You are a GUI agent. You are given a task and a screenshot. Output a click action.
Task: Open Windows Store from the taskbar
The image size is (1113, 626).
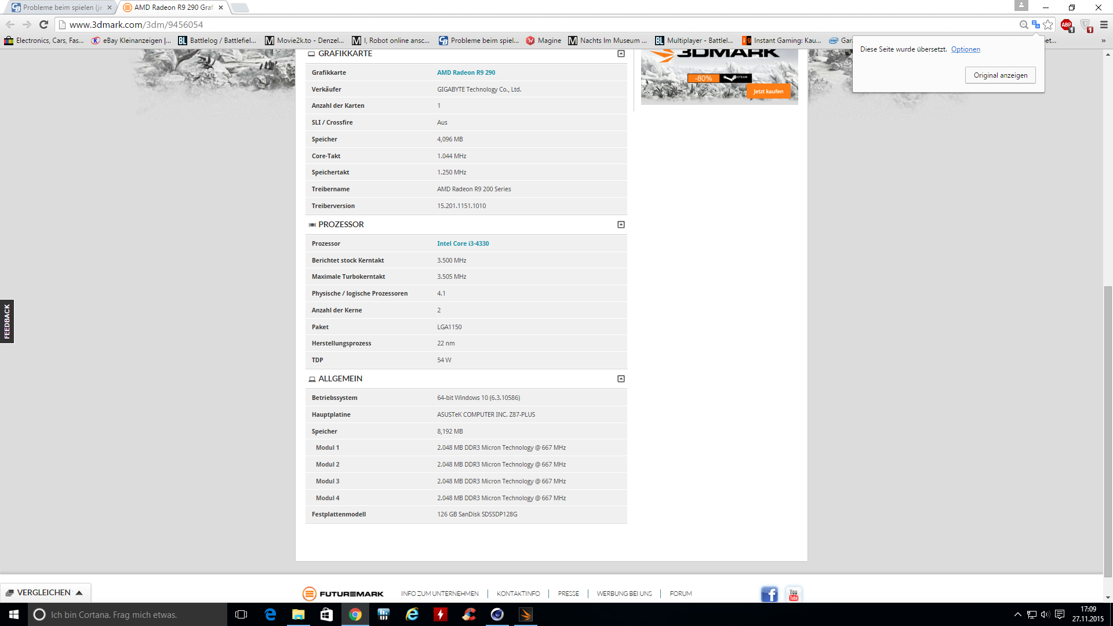pyautogui.click(x=327, y=614)
